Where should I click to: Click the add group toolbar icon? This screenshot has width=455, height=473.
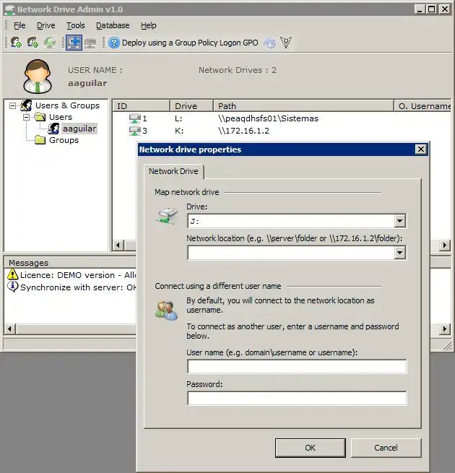[x=32, y=43]
